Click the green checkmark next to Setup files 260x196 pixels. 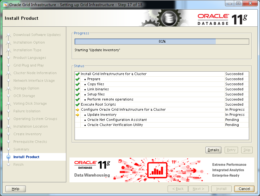click(x=77, y=94)
